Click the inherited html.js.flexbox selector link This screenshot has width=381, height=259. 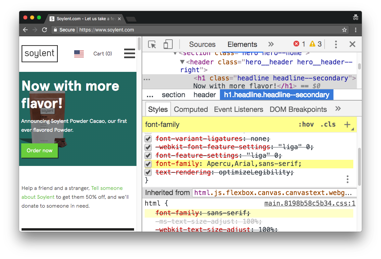point(273,193)
